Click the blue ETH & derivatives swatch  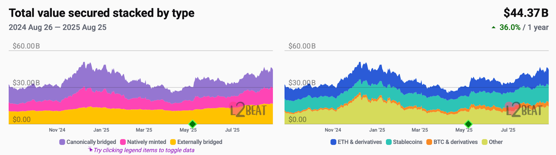click(x=334, y=142)
